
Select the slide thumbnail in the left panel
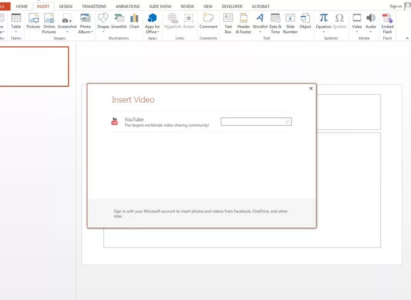click(33, 66)
